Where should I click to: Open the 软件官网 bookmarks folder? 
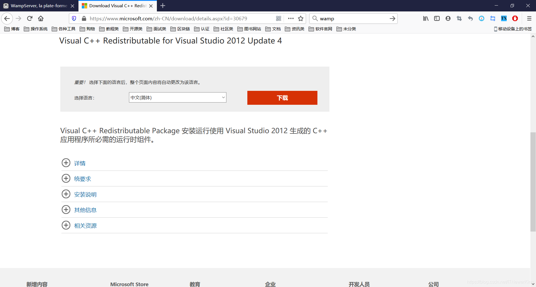(320, 29)
